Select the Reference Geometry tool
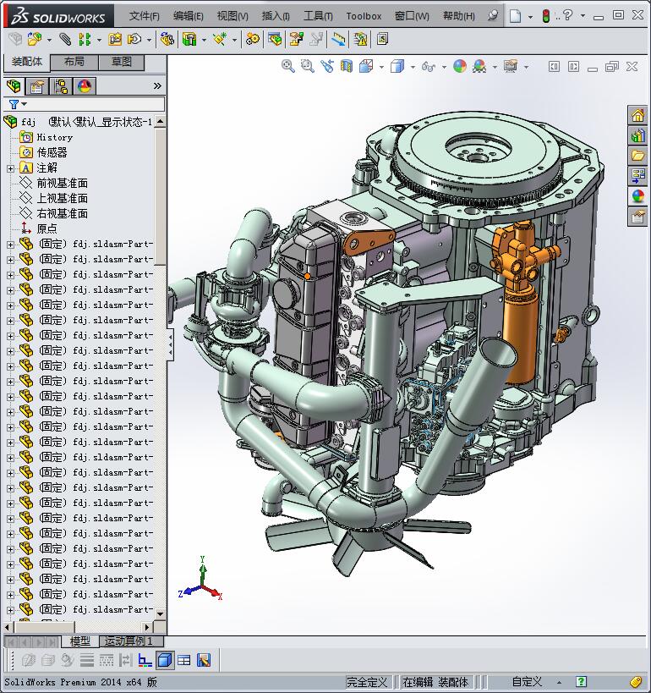The height and width of the screenshot is (693, 651). (x=220, y=39)
